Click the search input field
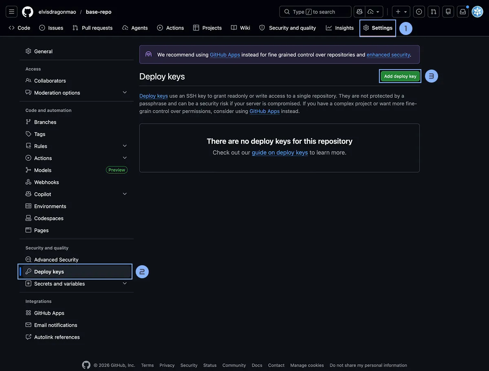Viewport: 489px width, 371px height. pyautogui.click(x=315, y=11)
